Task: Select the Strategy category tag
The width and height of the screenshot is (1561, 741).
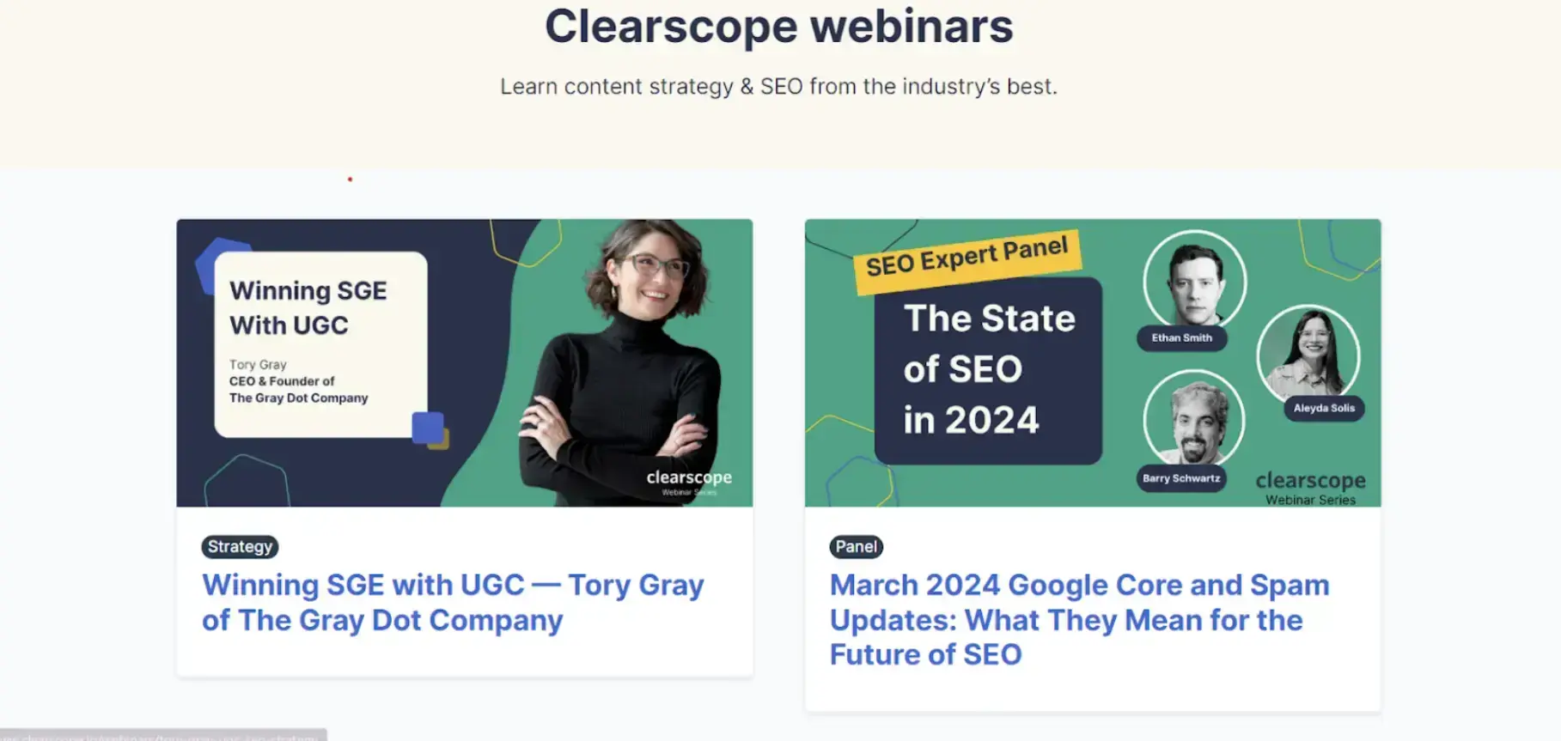Action: tap(240, 547)
